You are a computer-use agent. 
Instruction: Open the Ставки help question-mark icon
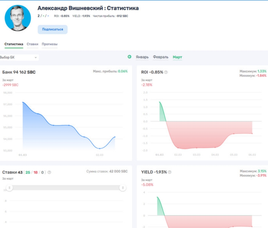pos(49,172)
